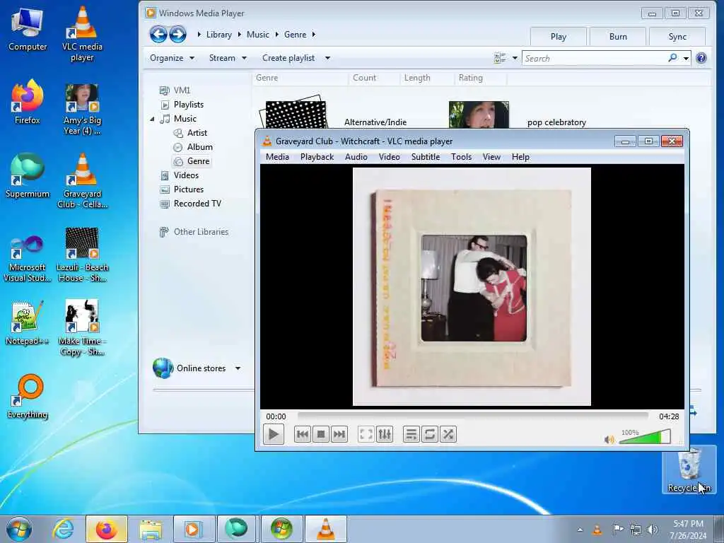This screenshot has width=724, height=543.
Task: Sort by Length column header
Action: point(417,78)
